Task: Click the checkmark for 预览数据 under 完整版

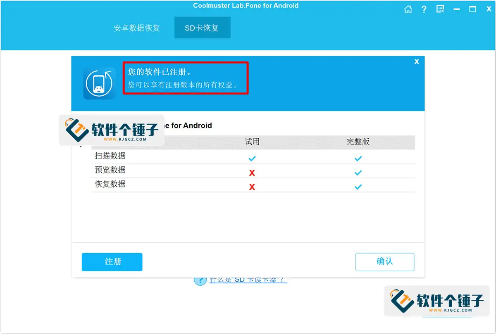Action: pos(358,172)
